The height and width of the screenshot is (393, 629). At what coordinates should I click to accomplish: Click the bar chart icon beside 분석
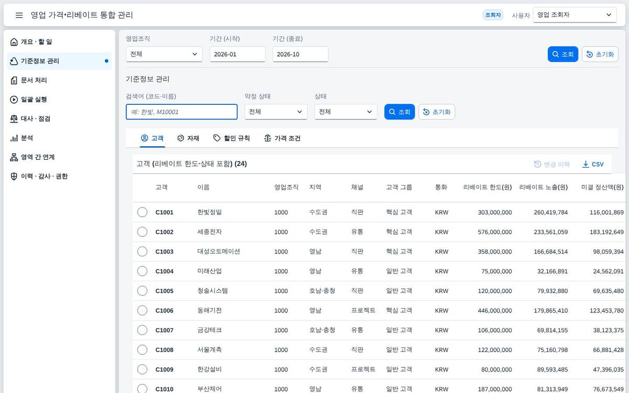click(x=14, y=138)
